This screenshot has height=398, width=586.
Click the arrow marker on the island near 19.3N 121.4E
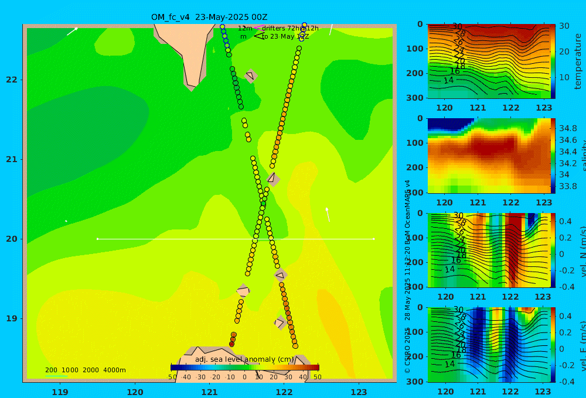tap(243, 290)
